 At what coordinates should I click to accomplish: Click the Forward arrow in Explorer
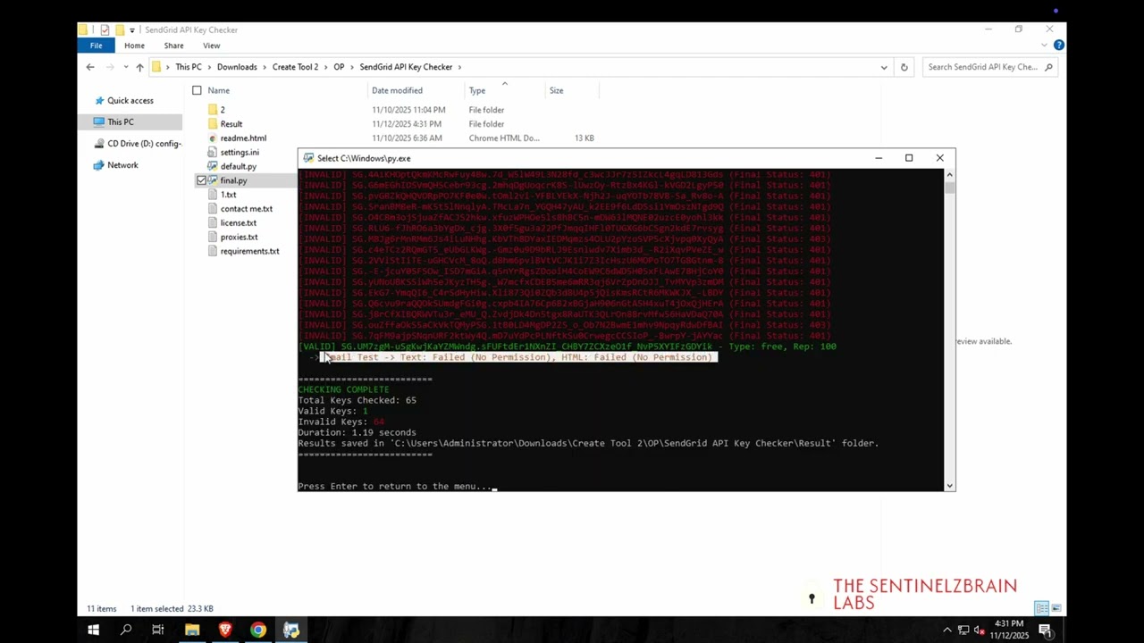(111, 67)
